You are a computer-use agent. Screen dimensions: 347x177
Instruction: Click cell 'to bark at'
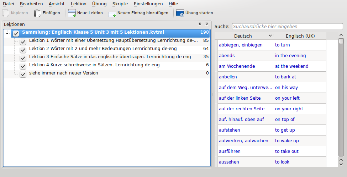pos(300,77)
